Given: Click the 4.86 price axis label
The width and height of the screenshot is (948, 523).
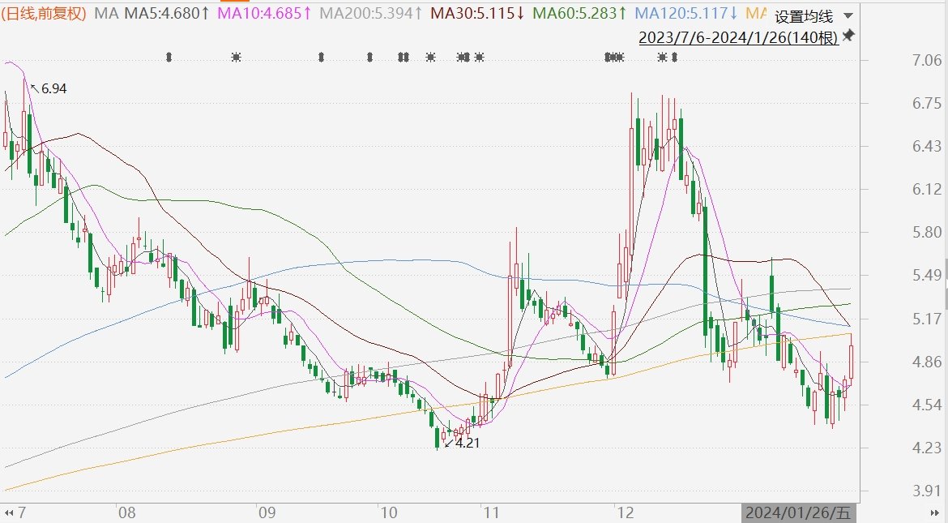Looking at the screenshot, I should 927,362.
